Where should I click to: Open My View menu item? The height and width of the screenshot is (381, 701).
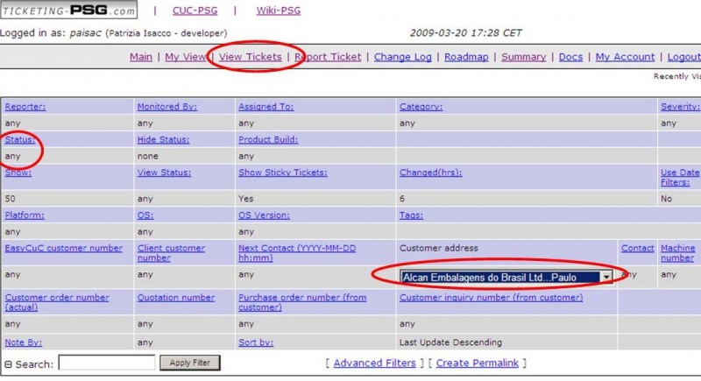(185, 57)
